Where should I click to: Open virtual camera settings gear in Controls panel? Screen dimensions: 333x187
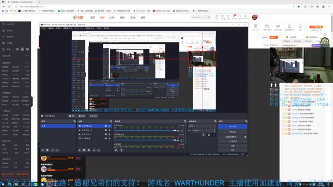245,137
